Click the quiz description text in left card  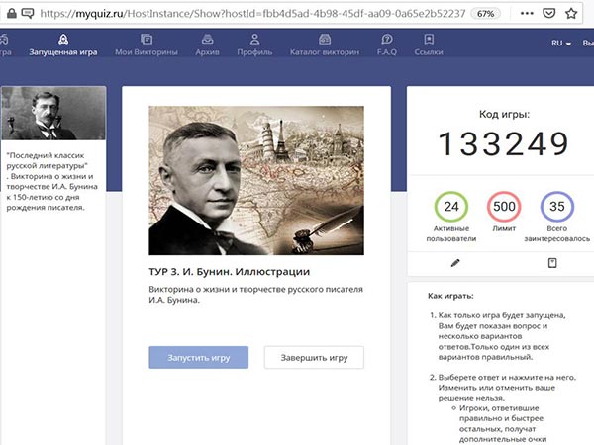51,181
